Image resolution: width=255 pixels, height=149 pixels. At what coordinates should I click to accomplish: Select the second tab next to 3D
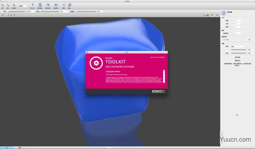[x=20, y=148]
